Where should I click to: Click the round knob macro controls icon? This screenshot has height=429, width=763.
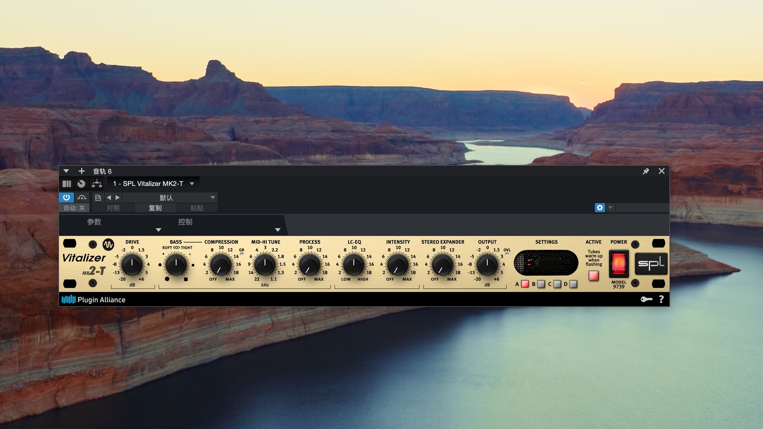[x=81, y=184]
